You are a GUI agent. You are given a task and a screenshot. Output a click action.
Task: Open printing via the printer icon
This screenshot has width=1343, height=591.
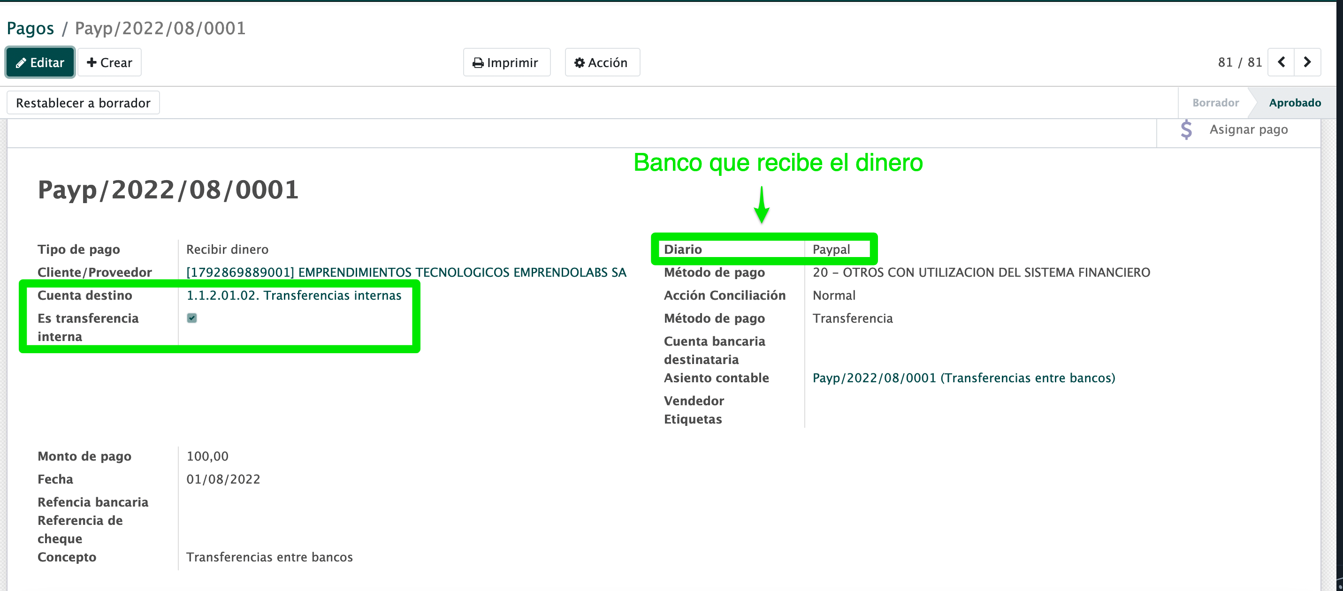[479, 62]
